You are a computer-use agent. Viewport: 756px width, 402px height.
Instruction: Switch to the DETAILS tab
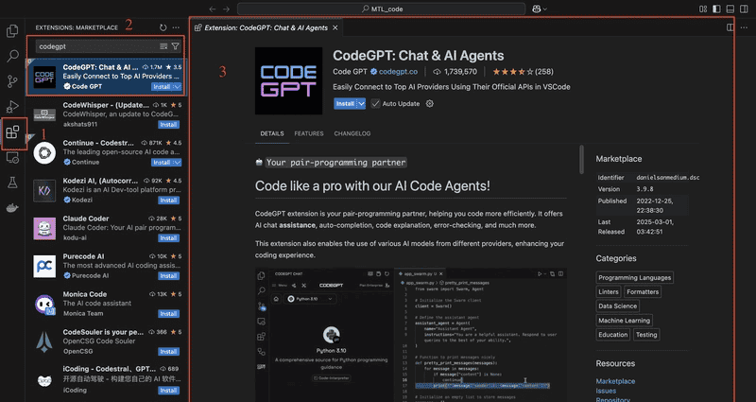272,133
